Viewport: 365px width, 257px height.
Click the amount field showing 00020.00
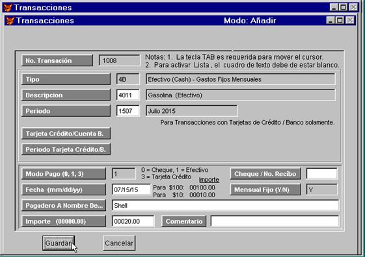133,221
